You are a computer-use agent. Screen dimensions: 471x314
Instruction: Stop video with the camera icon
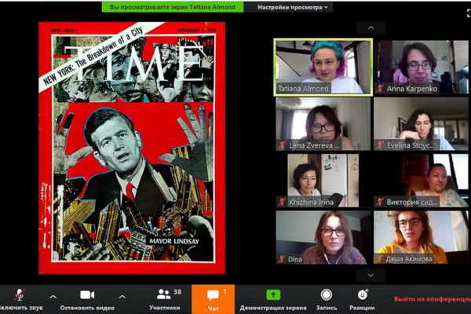[x=87, y=295]
